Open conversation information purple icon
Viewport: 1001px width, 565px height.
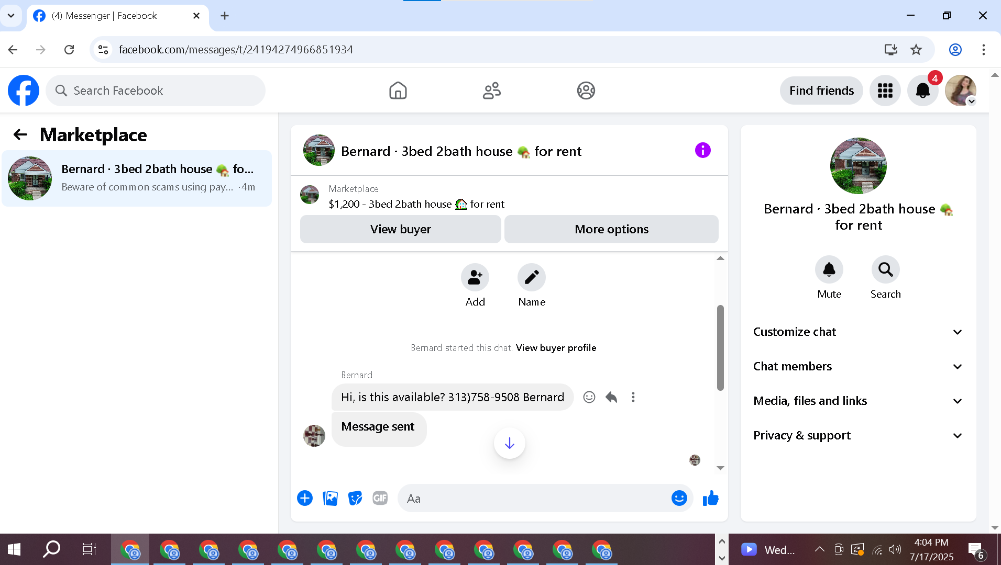[703, 151]
